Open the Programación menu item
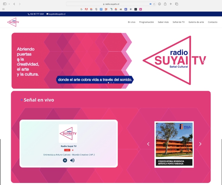The image size is (222, 185). 146,22
